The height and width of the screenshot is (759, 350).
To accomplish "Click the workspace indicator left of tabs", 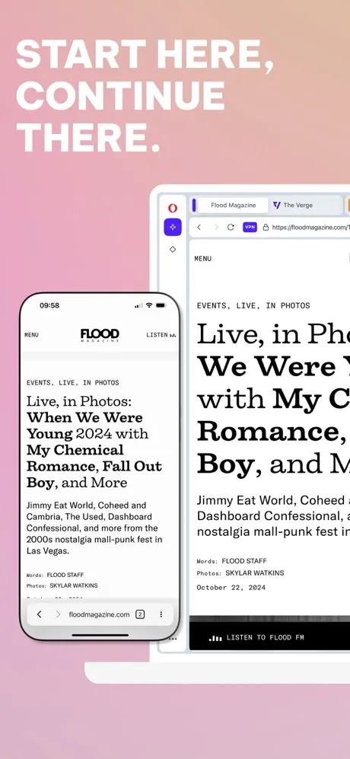I will [x=193, y=206].
